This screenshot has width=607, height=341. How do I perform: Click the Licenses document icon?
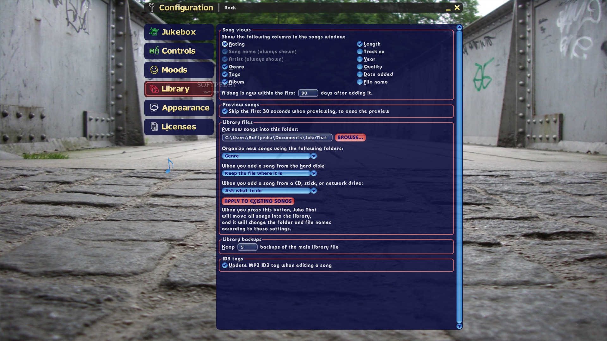click(154, 127)
